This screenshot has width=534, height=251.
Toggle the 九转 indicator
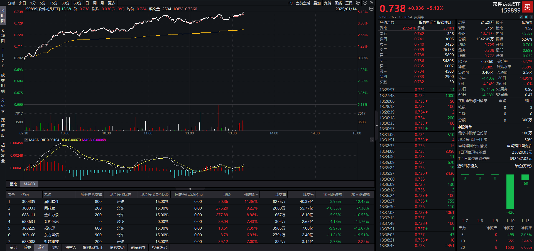(x=328, y=3)
